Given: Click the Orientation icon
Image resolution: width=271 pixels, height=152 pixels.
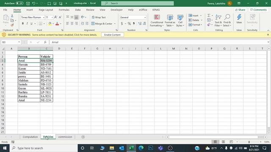Looking at the screenshot, I should click(83, 17).
